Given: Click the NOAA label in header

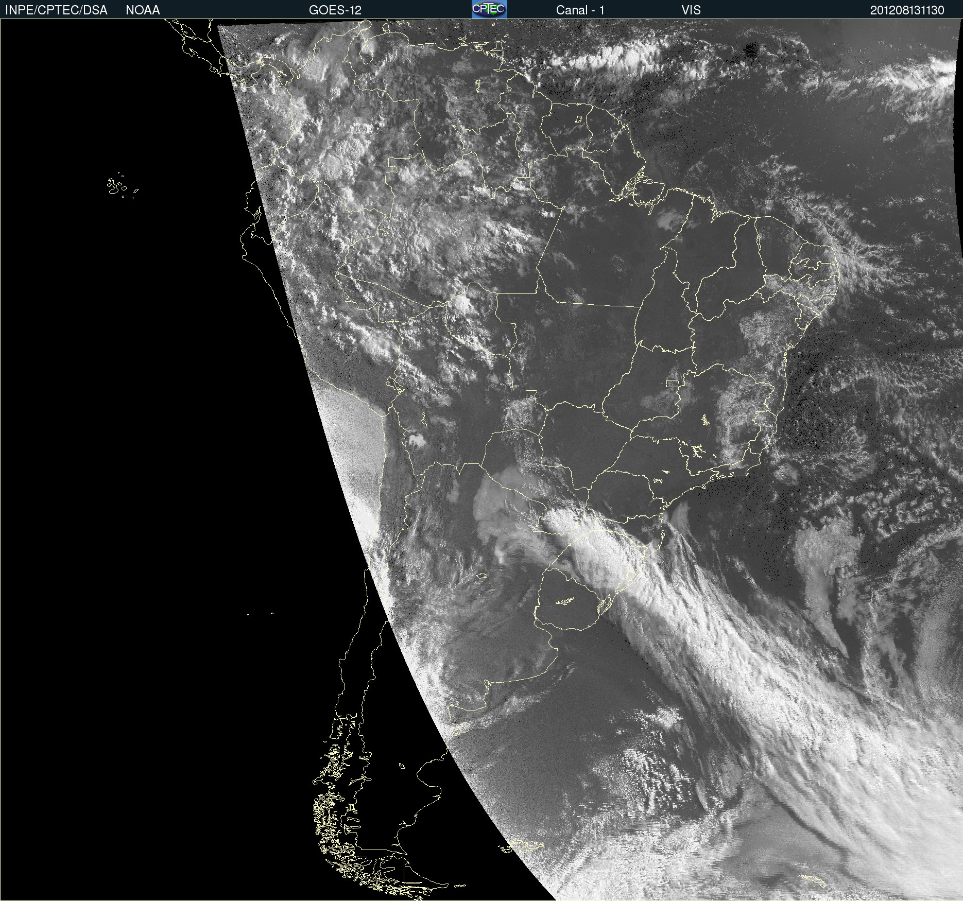Looking at the screenshot, I should [143, 10].
